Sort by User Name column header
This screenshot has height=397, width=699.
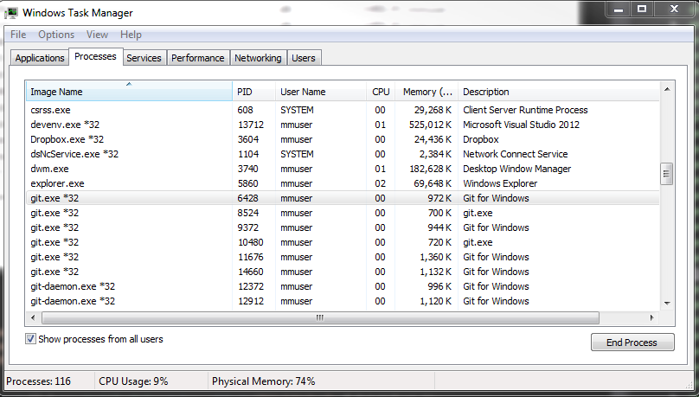[321, 92]
